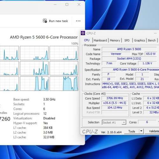Screen dimensions: 159x159
Task: Switch to the CPU tab in CPU-Z
Action: 87,40
